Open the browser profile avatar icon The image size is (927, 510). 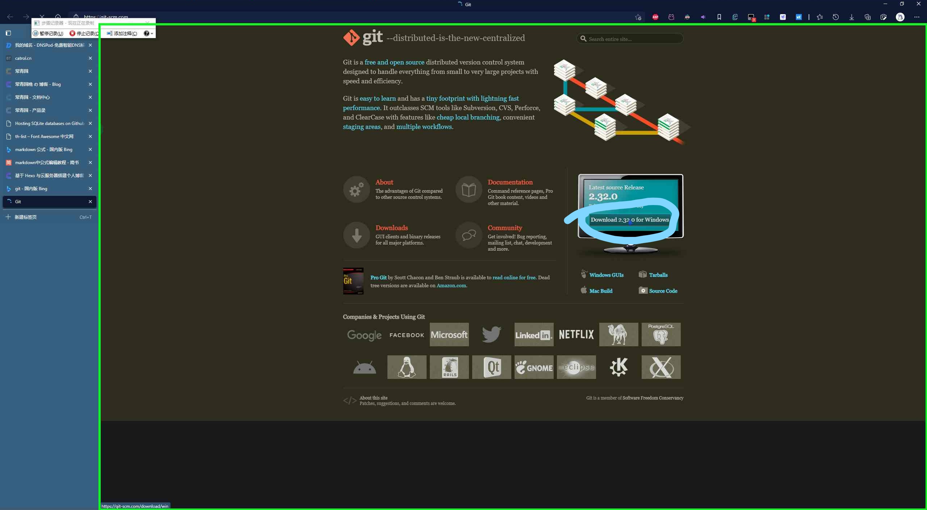(901, 17)
